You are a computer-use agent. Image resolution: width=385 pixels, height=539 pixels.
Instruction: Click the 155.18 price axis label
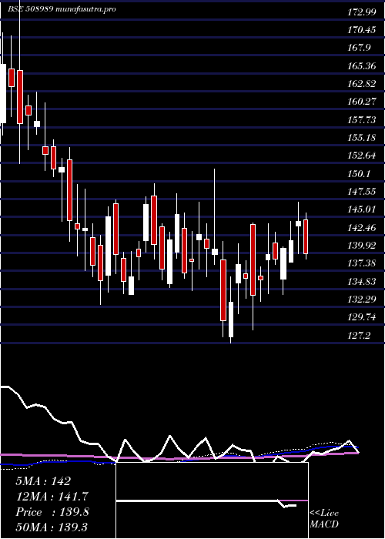[x=362, y=138]
